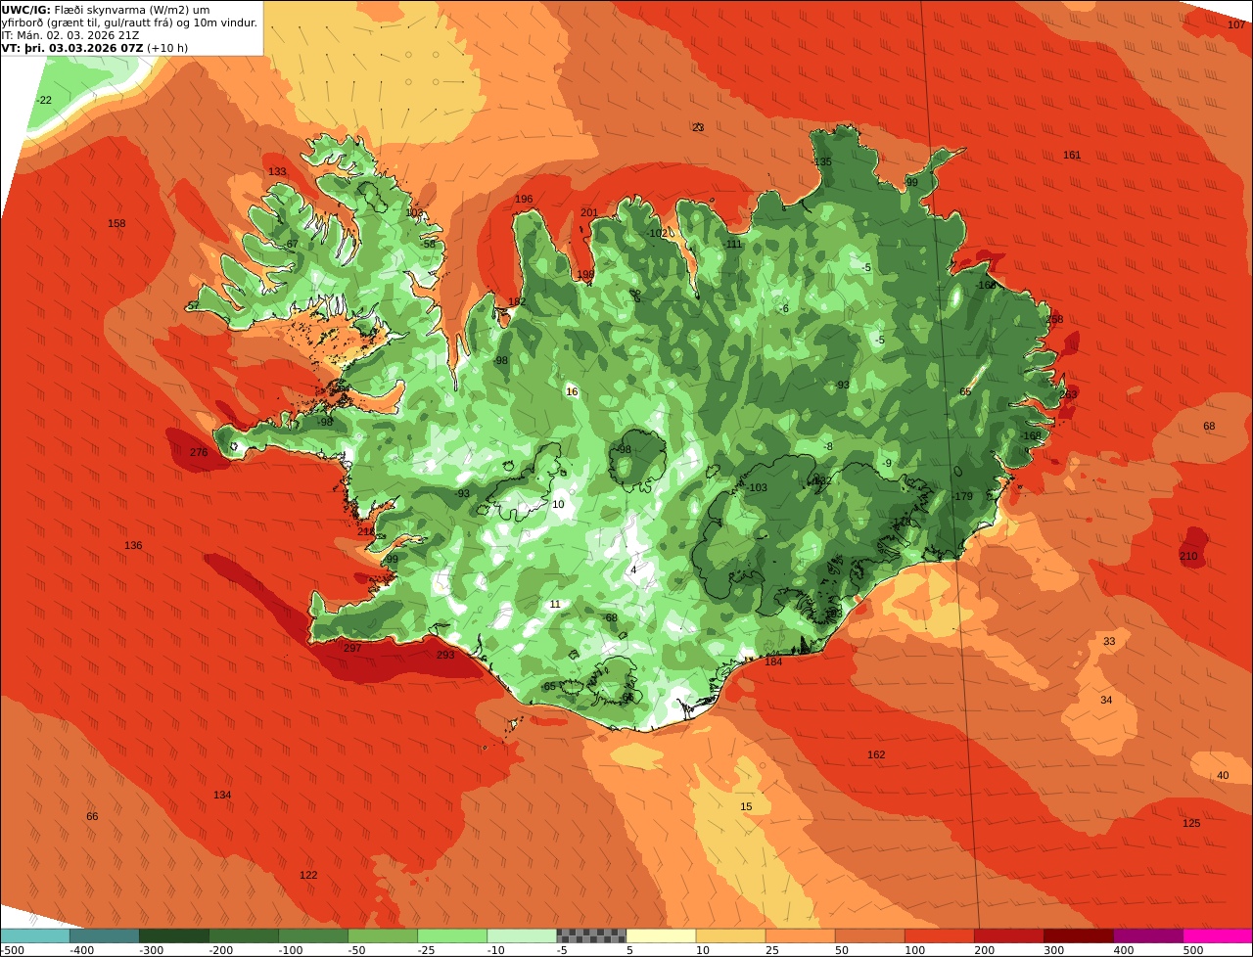Select the map value 196
This screenshot has width=1253, height=957.
[524, 199]
